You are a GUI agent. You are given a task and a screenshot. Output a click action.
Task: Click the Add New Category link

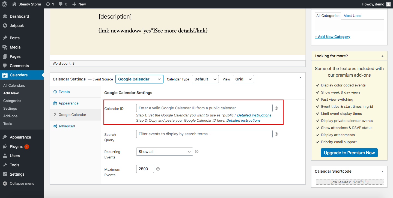(332, 37)
